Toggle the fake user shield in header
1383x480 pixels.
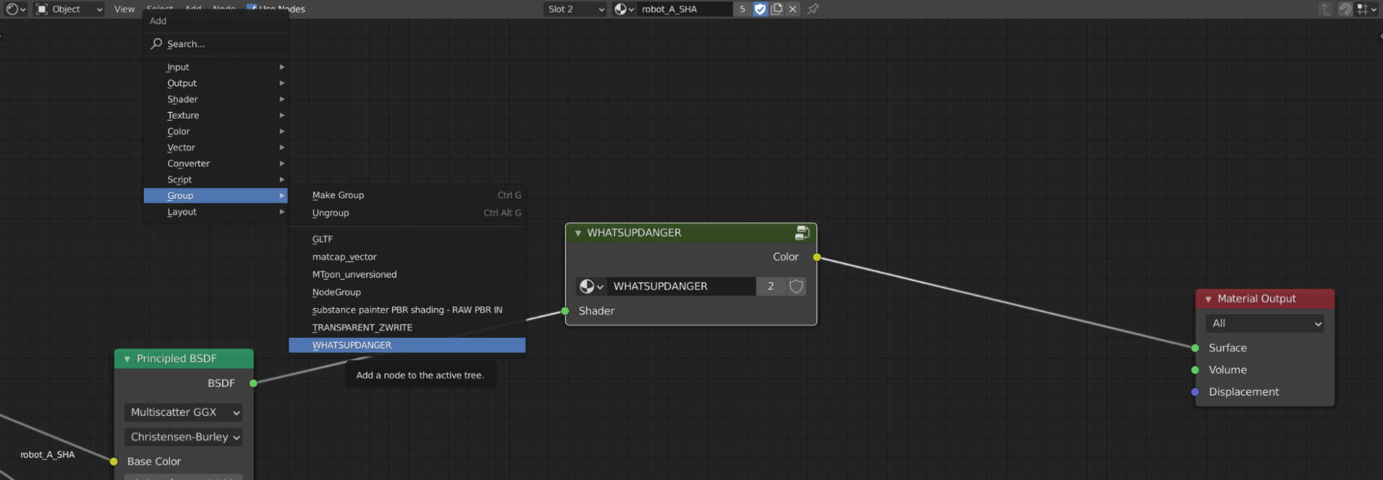click(x=760, y=9)
